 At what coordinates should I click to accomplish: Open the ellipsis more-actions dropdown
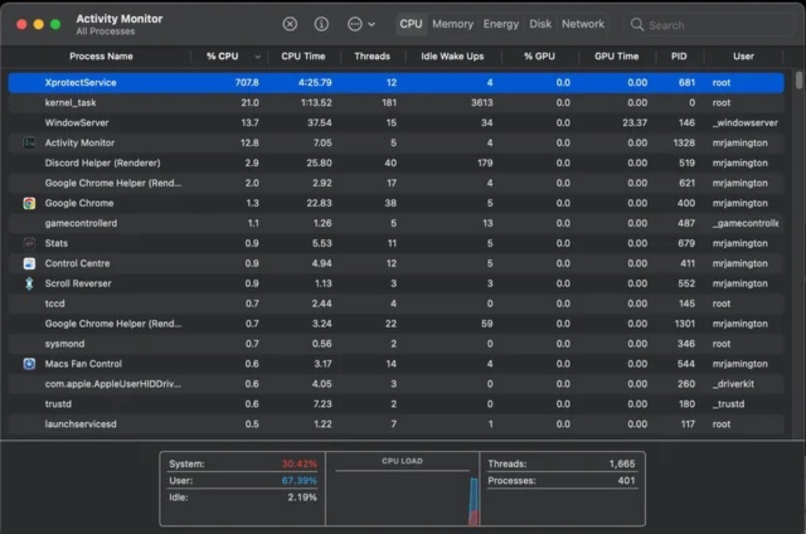pyautogui.click(x=361, y=24)
